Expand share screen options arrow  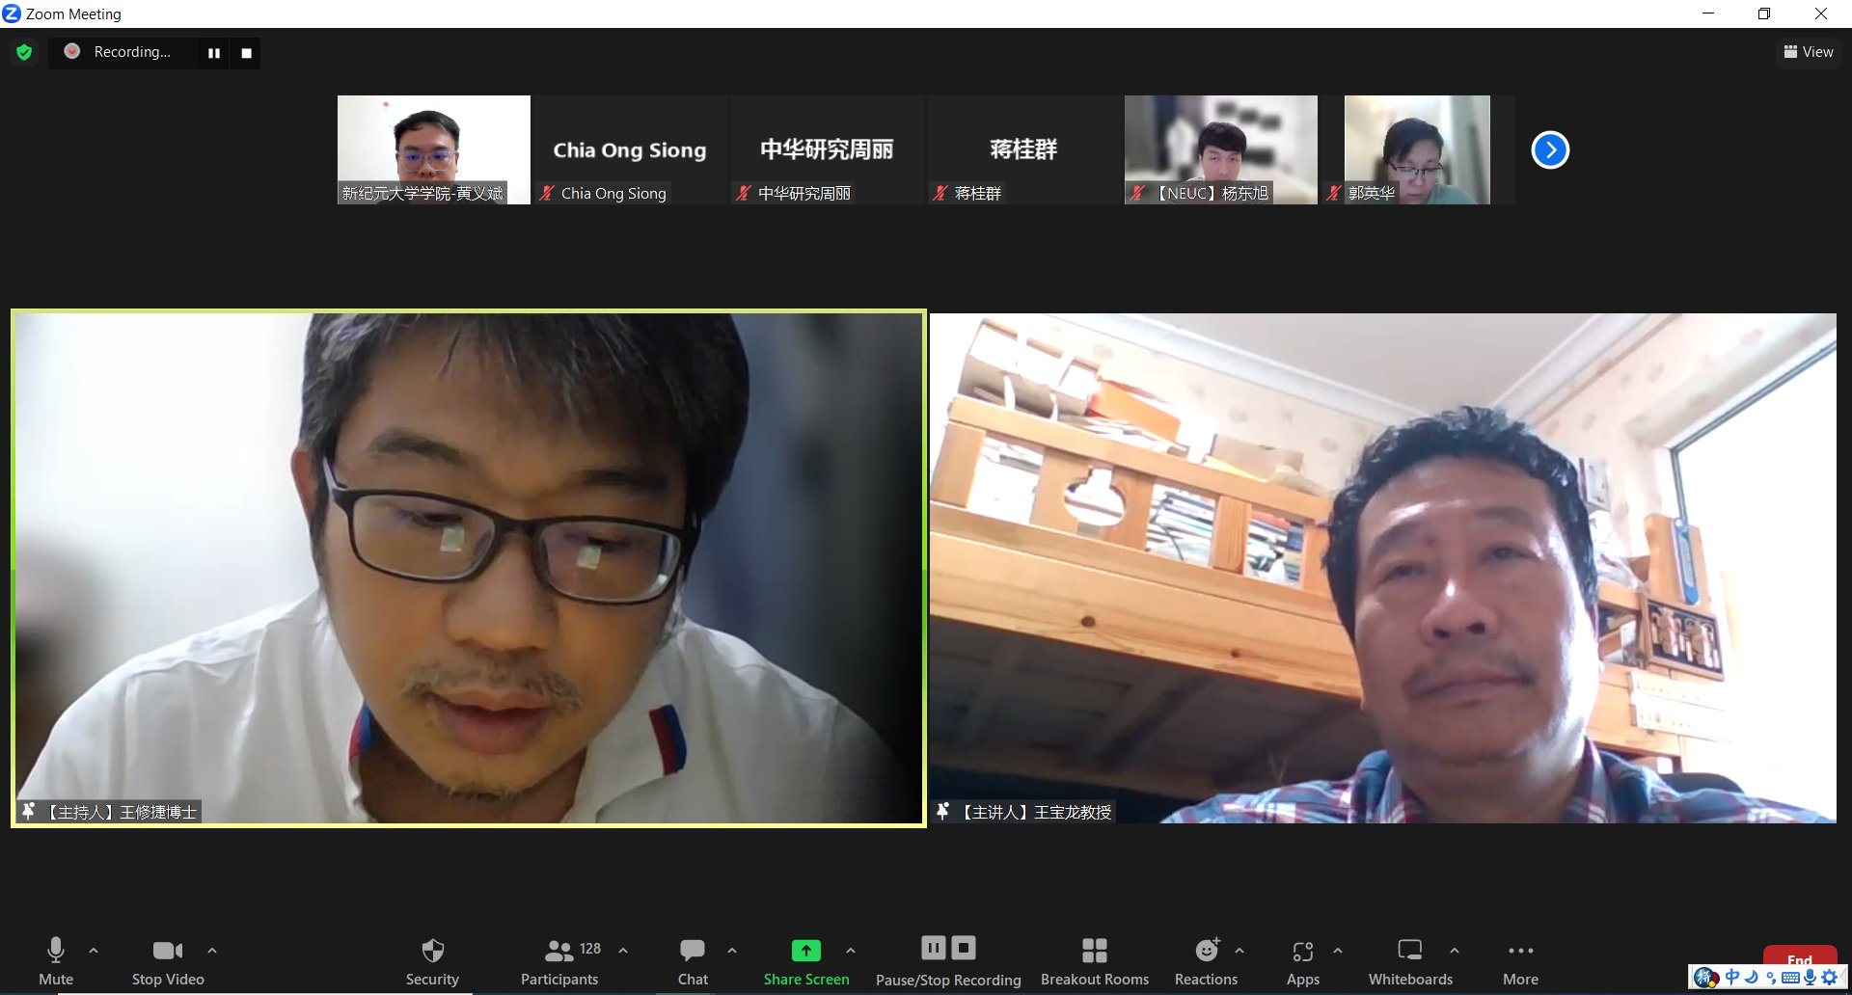point(851,951)
